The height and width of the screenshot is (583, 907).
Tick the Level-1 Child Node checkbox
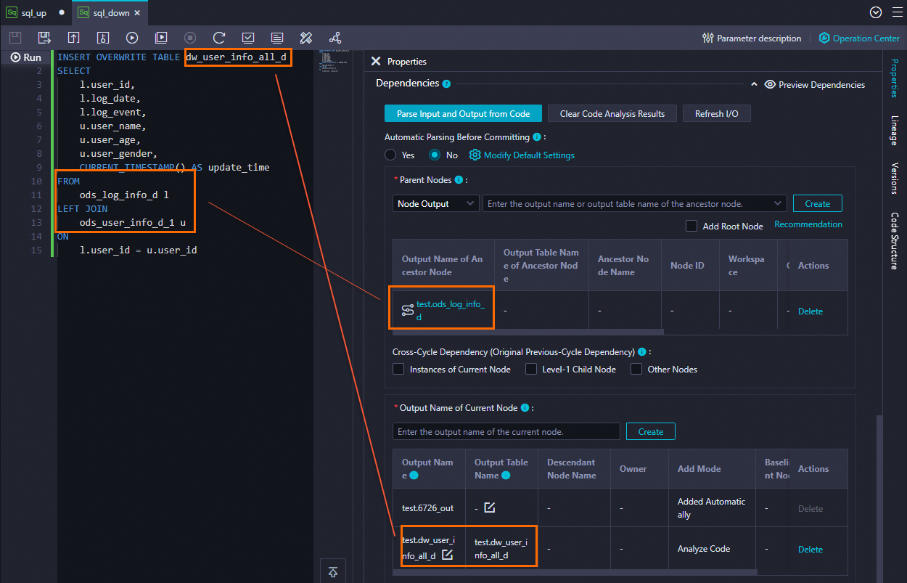531,369
